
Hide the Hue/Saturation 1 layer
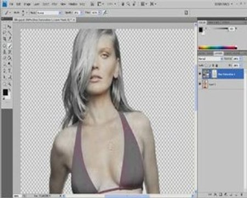200,74
